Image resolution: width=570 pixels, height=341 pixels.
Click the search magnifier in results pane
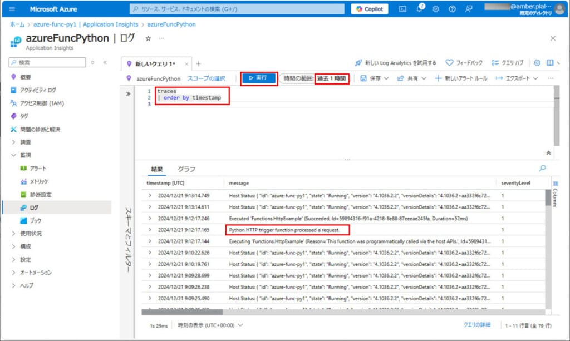point(542,168)
